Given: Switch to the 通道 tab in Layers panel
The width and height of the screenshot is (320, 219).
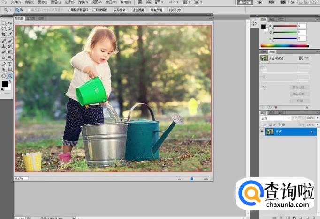Looking at the screenshot, I should click(x=272, y=113).
